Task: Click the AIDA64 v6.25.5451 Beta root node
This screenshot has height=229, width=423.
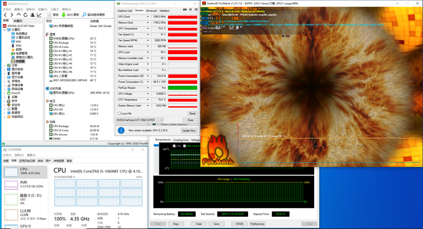Action: point(19,26)
